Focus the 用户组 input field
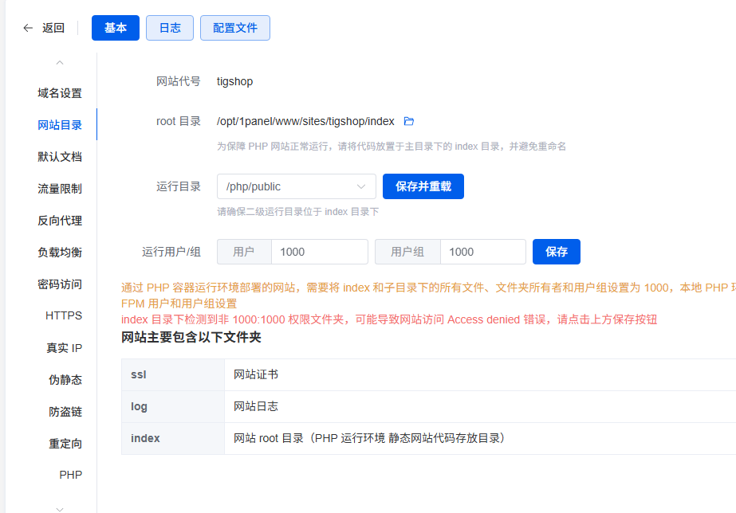Image resolution: width=736 pixels, height=513 pixels. pyautogui.click(x=482, y=252)
